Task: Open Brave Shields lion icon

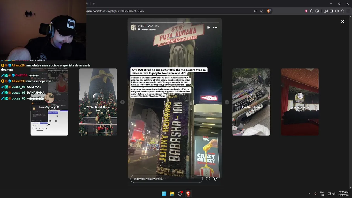Action: 269,11
